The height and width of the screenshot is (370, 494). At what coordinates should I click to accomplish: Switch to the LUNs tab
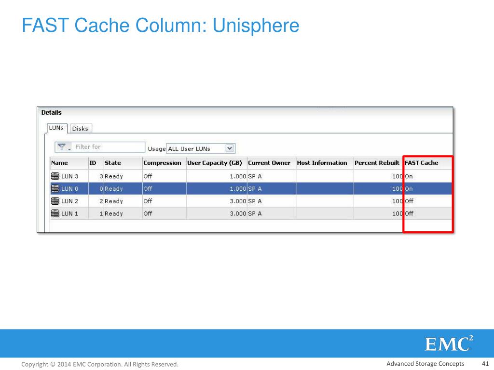pyautogui.click(x=56, y=128)
